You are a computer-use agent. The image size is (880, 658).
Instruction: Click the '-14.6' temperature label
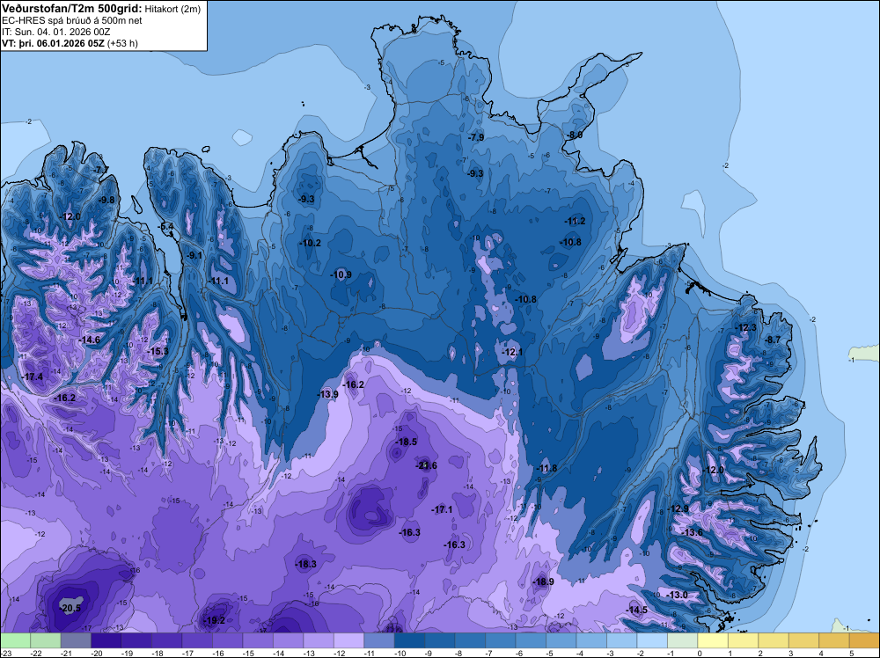[89, 340]
